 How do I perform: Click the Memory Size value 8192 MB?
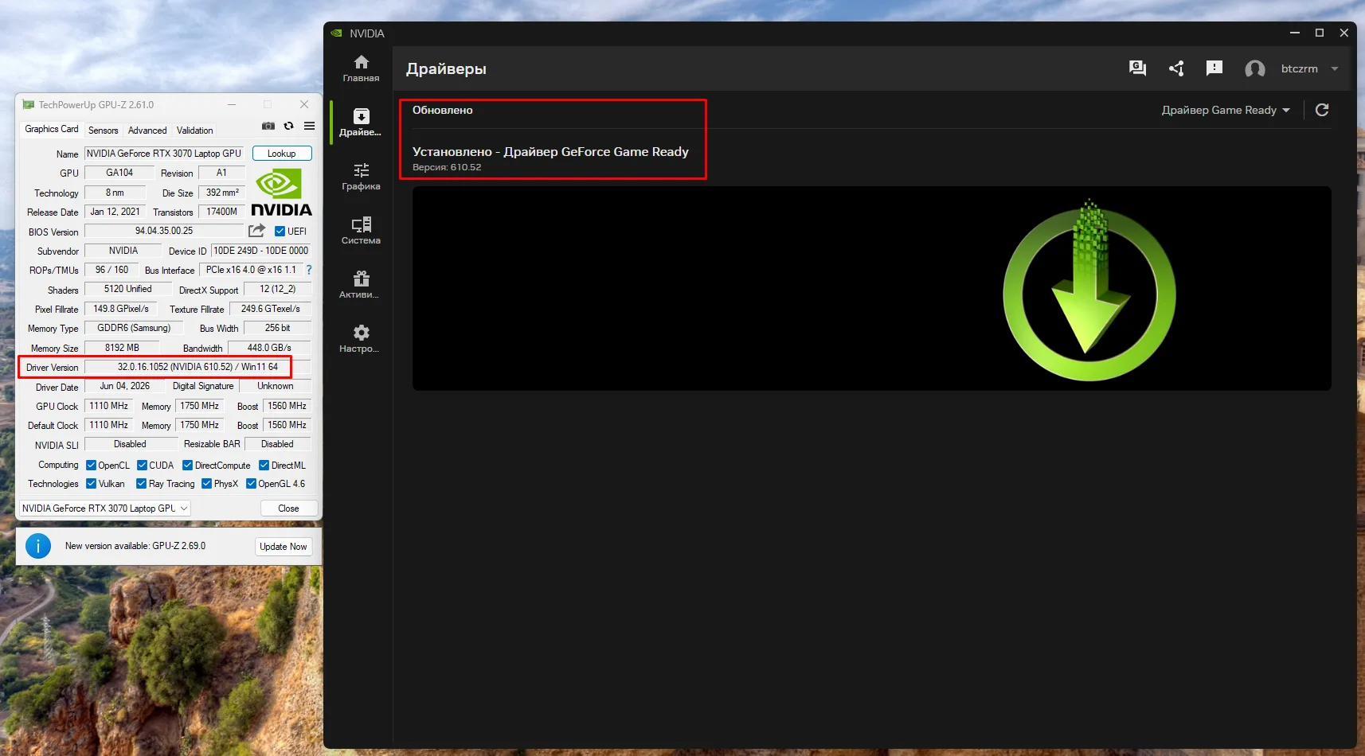(122, 348)
